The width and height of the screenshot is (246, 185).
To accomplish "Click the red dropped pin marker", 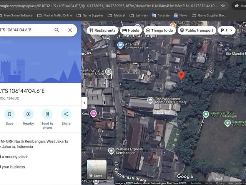I will [x=181, y=76].
